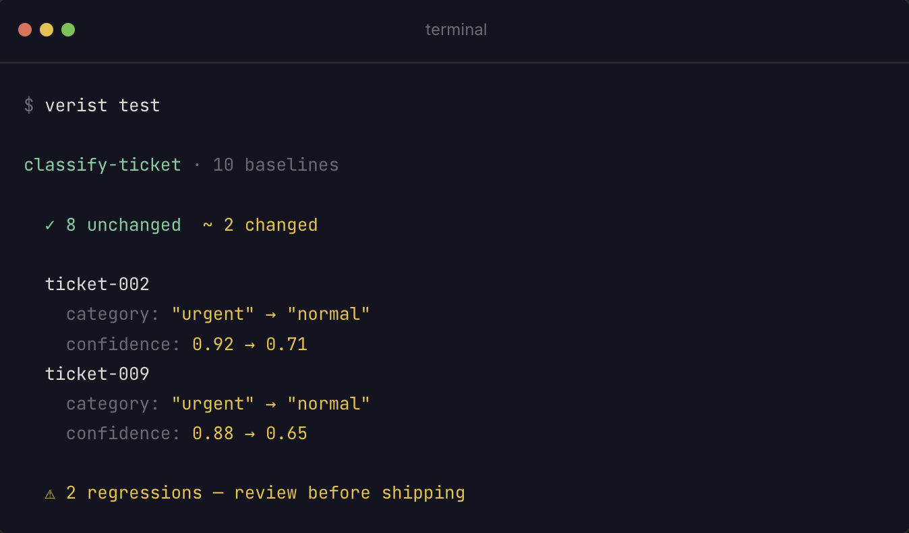This screenshot has width=909, height=533.
Task: Click the "terminal" window title
Action: tap(456, 30)
